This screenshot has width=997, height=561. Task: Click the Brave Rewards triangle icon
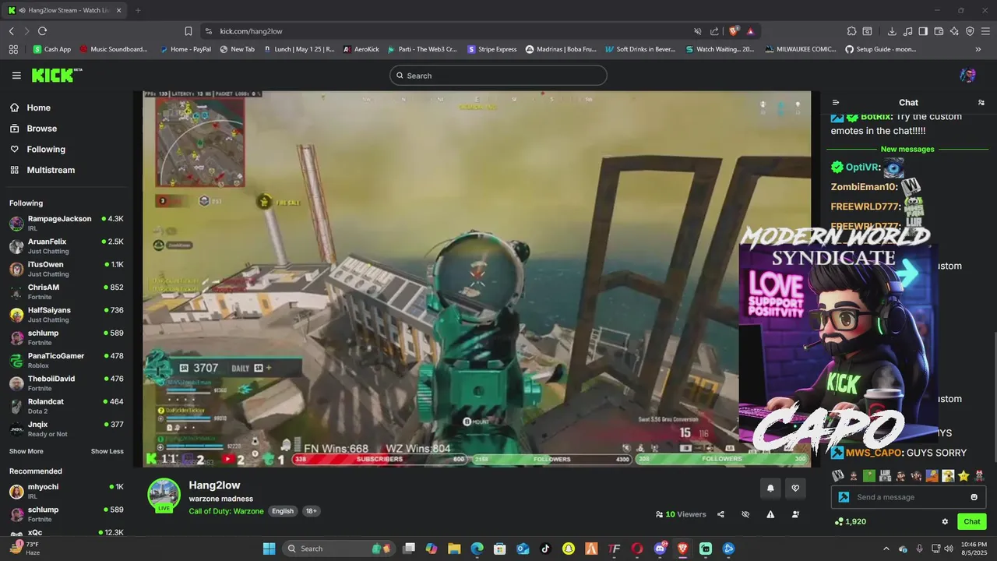pos(750,31)
